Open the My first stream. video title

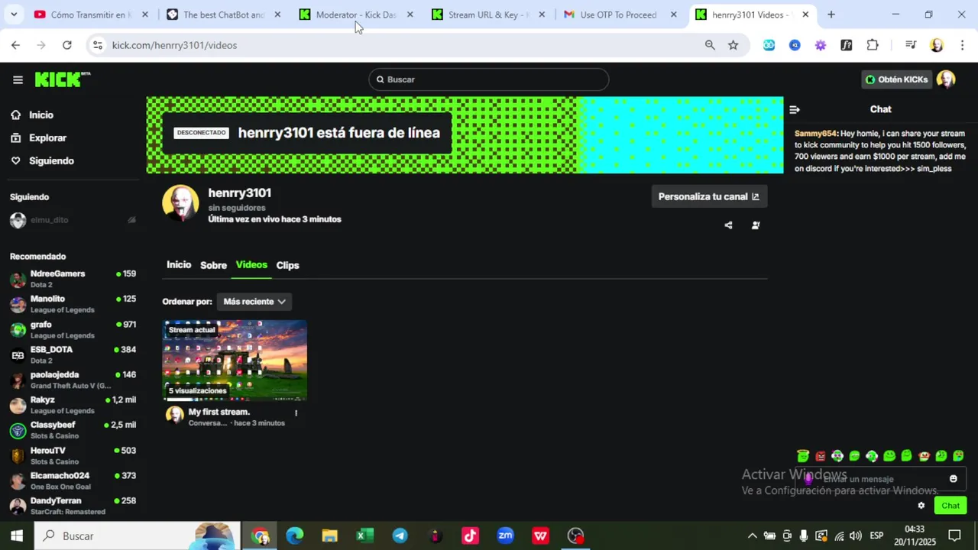(x=219, y=412)
